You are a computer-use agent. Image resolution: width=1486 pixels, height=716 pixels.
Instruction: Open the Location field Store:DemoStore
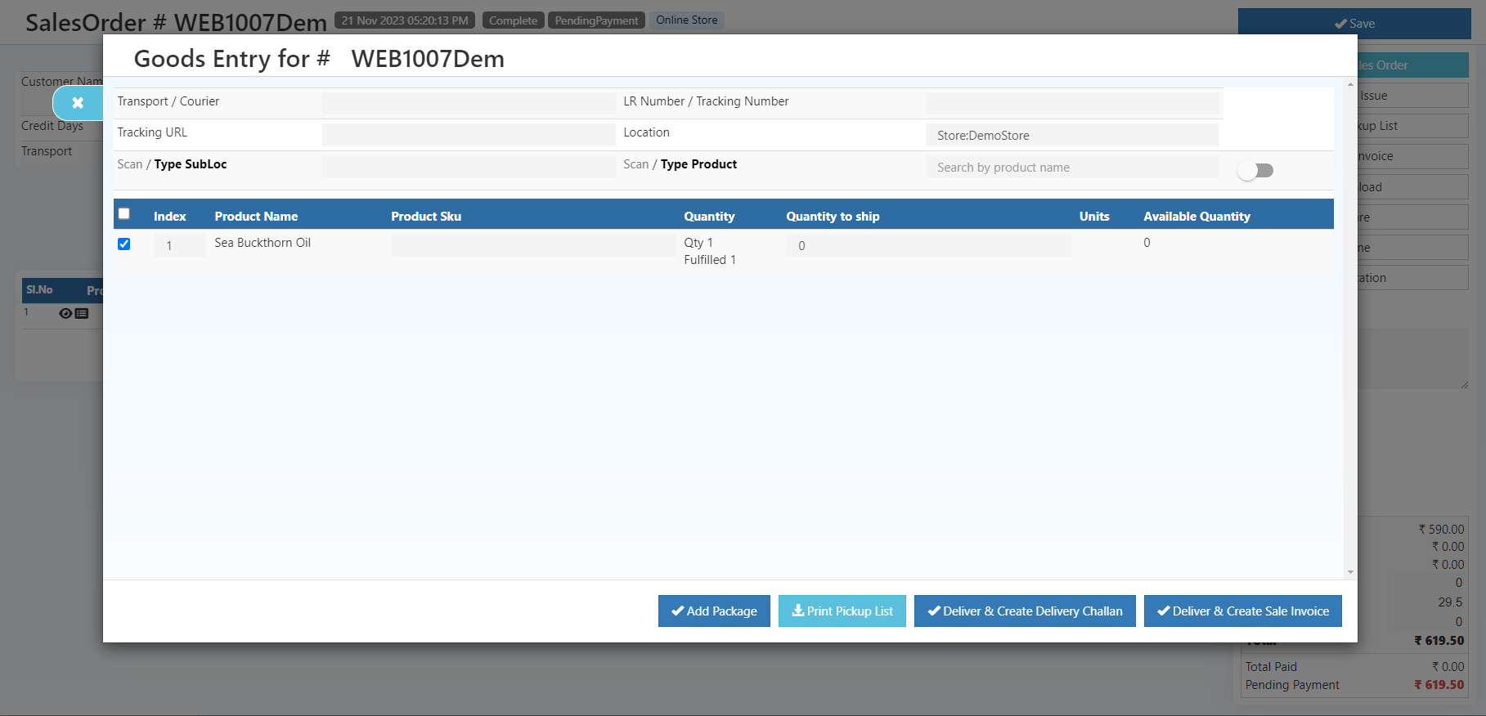(x=1072, y=135)
